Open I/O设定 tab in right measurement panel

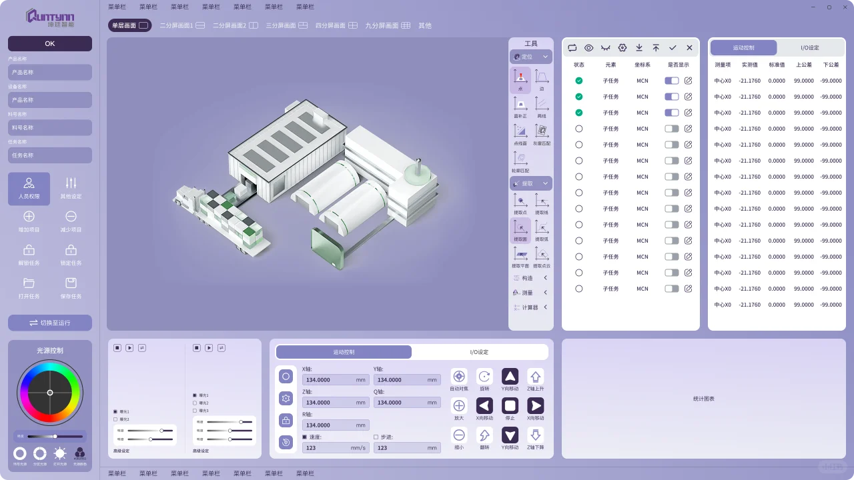[x=809, y=48]
